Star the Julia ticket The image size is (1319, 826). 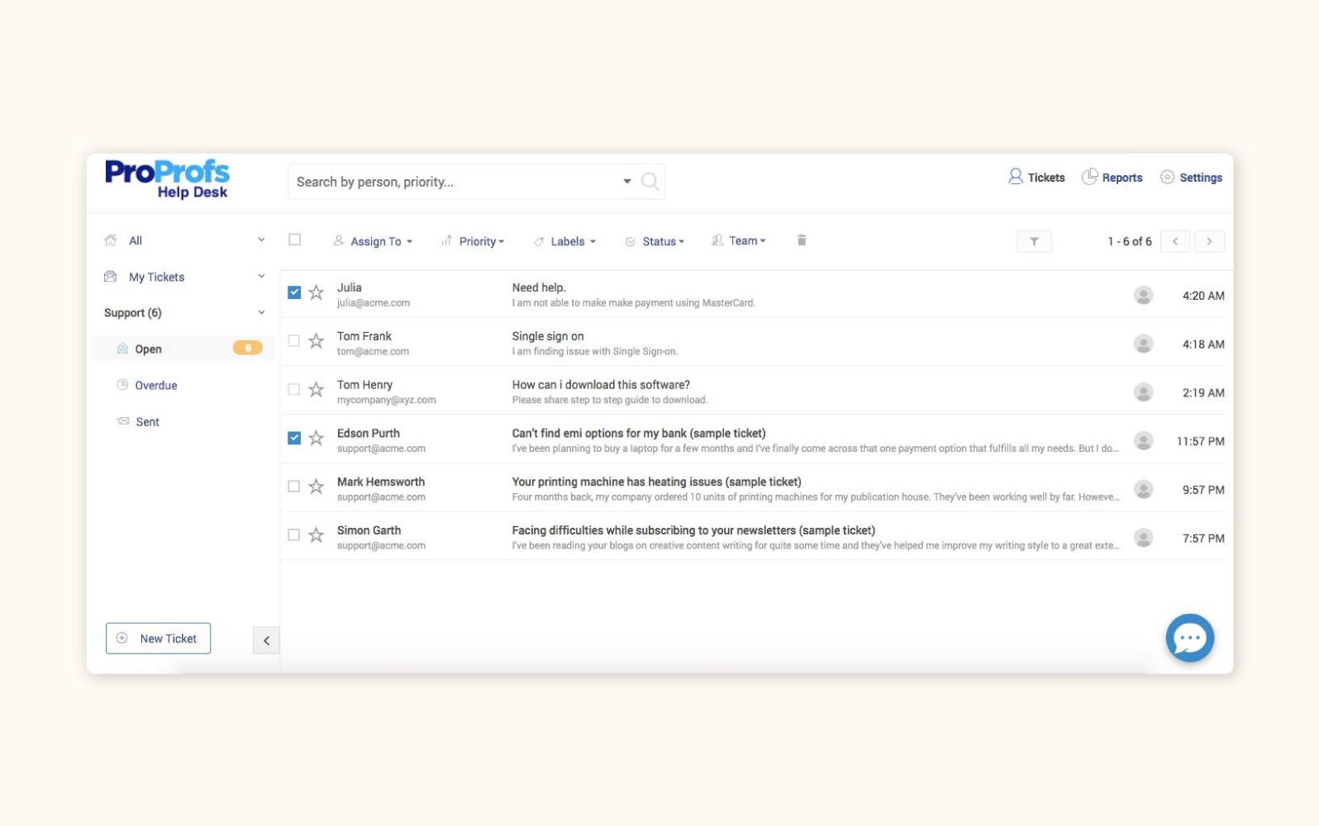click(316, 292)
